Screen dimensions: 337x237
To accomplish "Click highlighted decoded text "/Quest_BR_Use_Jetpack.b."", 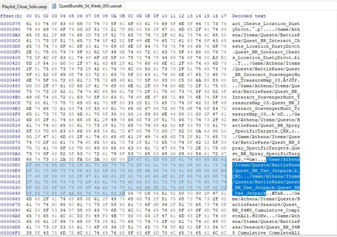I will [x=266, y=170].
